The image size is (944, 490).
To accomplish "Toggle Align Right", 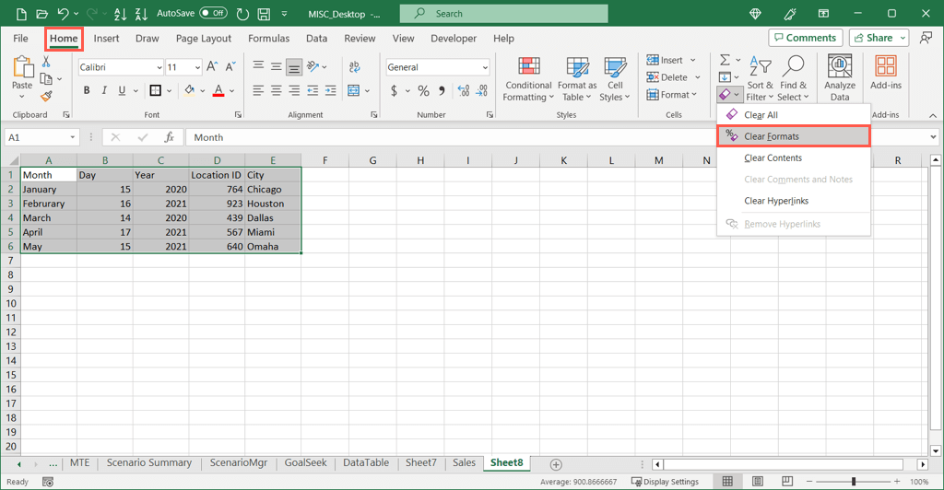I will pos(294,91).
